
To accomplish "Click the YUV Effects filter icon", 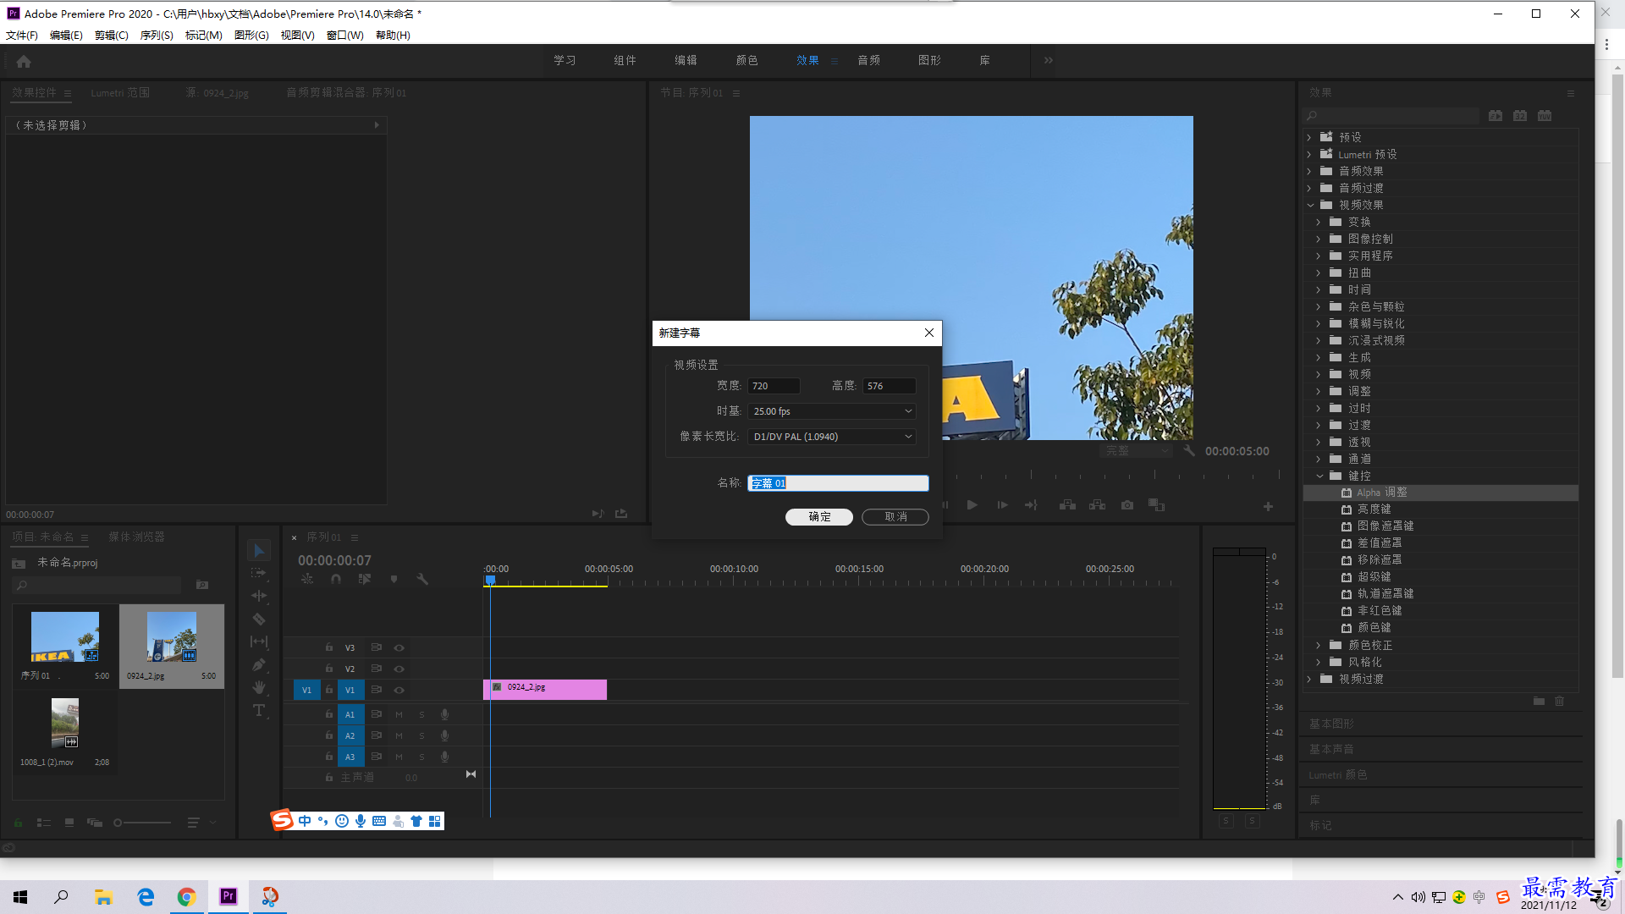I will pyautogui.click(x=1545, y=115).
